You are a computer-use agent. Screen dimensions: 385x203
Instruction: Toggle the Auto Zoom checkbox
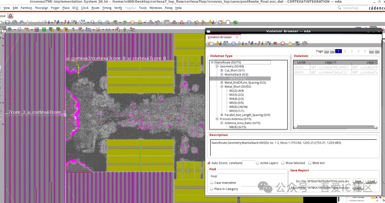tap(209, 163)
